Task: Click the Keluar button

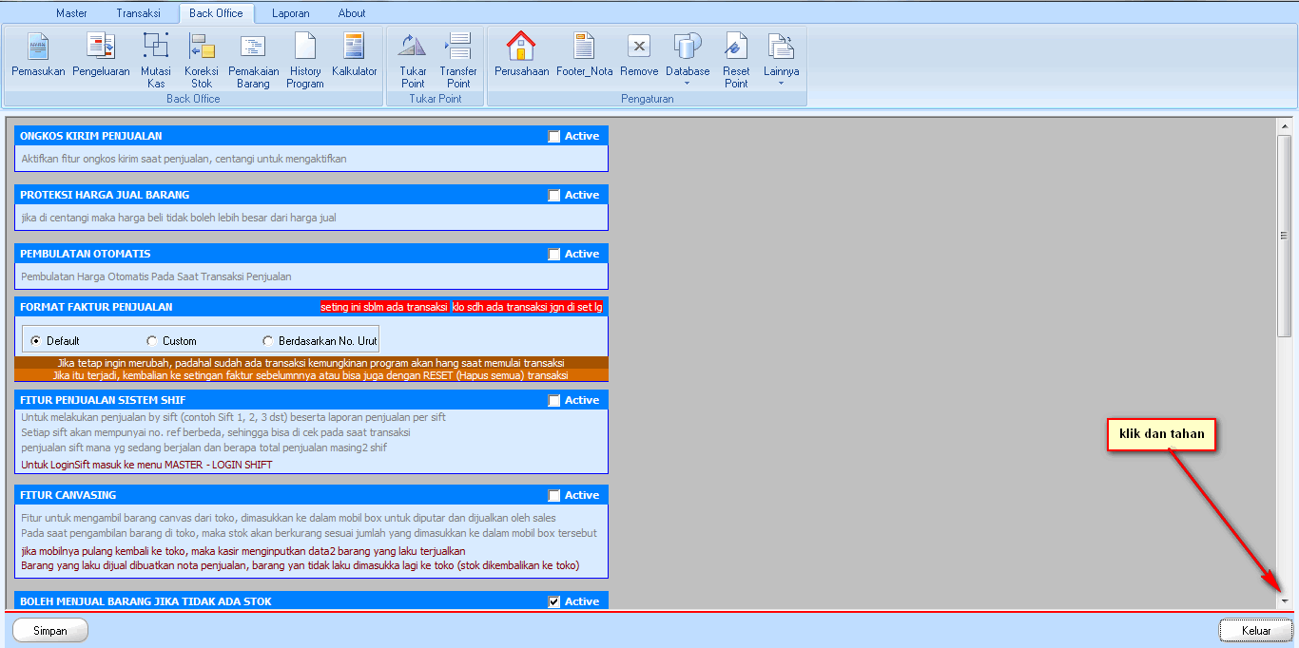Action: pyautogui.click(x=1256, y=630)
